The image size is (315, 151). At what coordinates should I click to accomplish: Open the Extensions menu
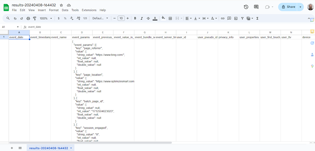[89, 10]
